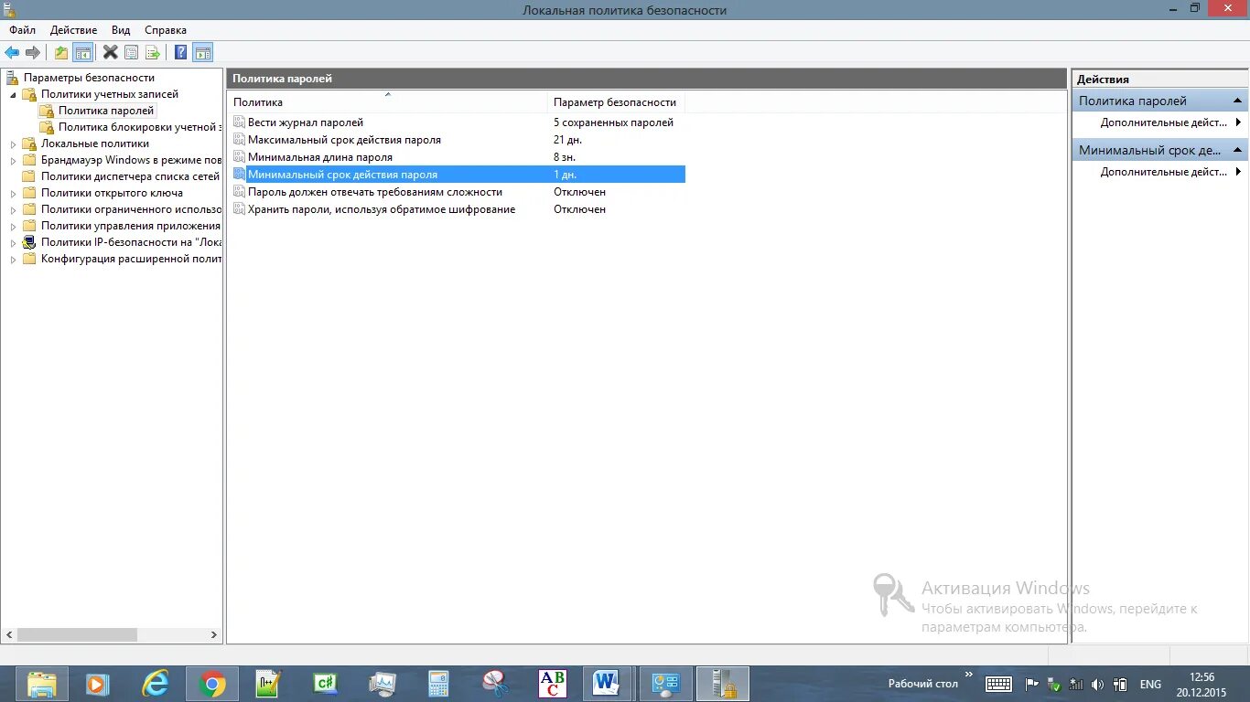Go back with the blue Back arrow
The width and height of the screenshot is (1250, 702).
click(x=12, y=52)
